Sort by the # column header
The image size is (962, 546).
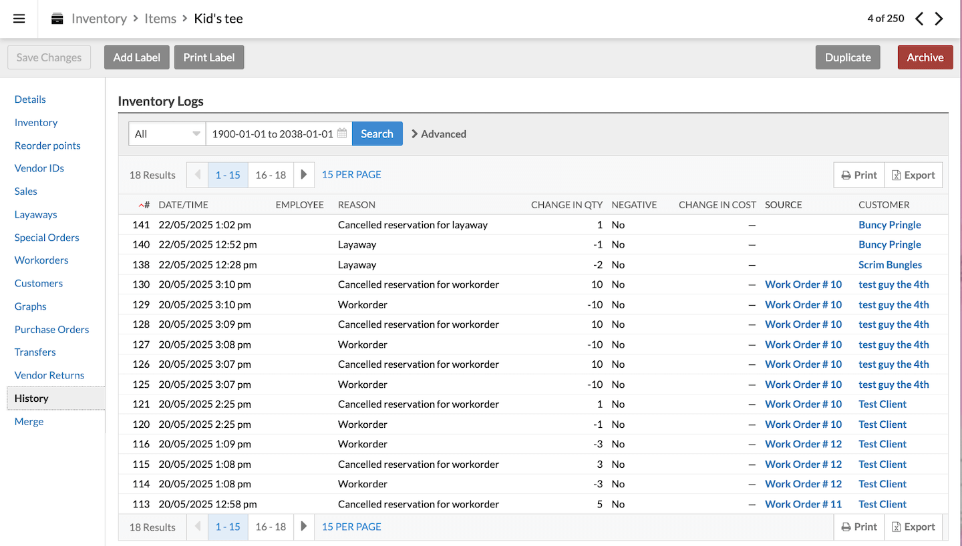click(x=144, y=205)
